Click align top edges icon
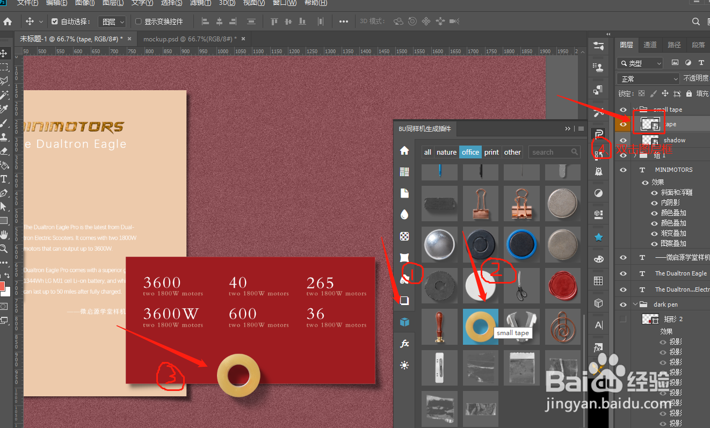This screenshot has width=710, height=428. coord(274,21)
